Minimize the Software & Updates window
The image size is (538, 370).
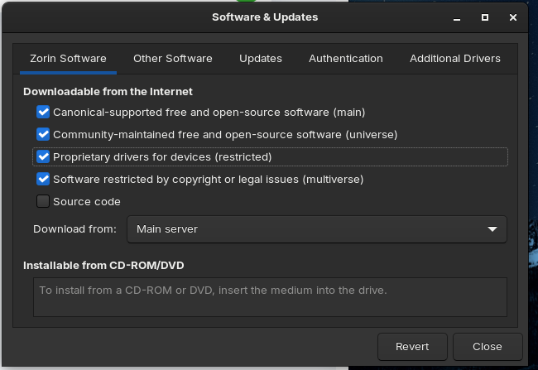[x=459, y=17]
